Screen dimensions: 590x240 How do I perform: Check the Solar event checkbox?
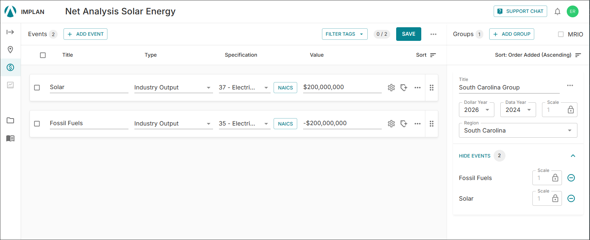click(x=37, y=88)
